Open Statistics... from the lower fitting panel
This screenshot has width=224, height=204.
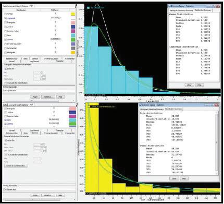coord(48,196)
